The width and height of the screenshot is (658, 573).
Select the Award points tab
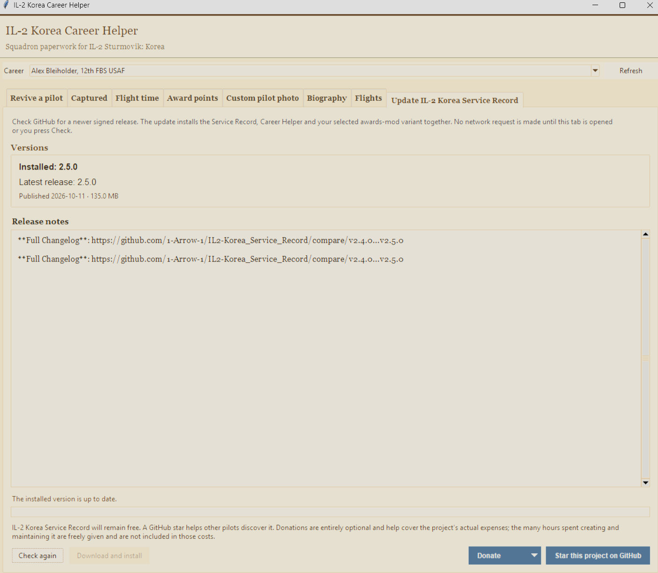click(192, 98)
